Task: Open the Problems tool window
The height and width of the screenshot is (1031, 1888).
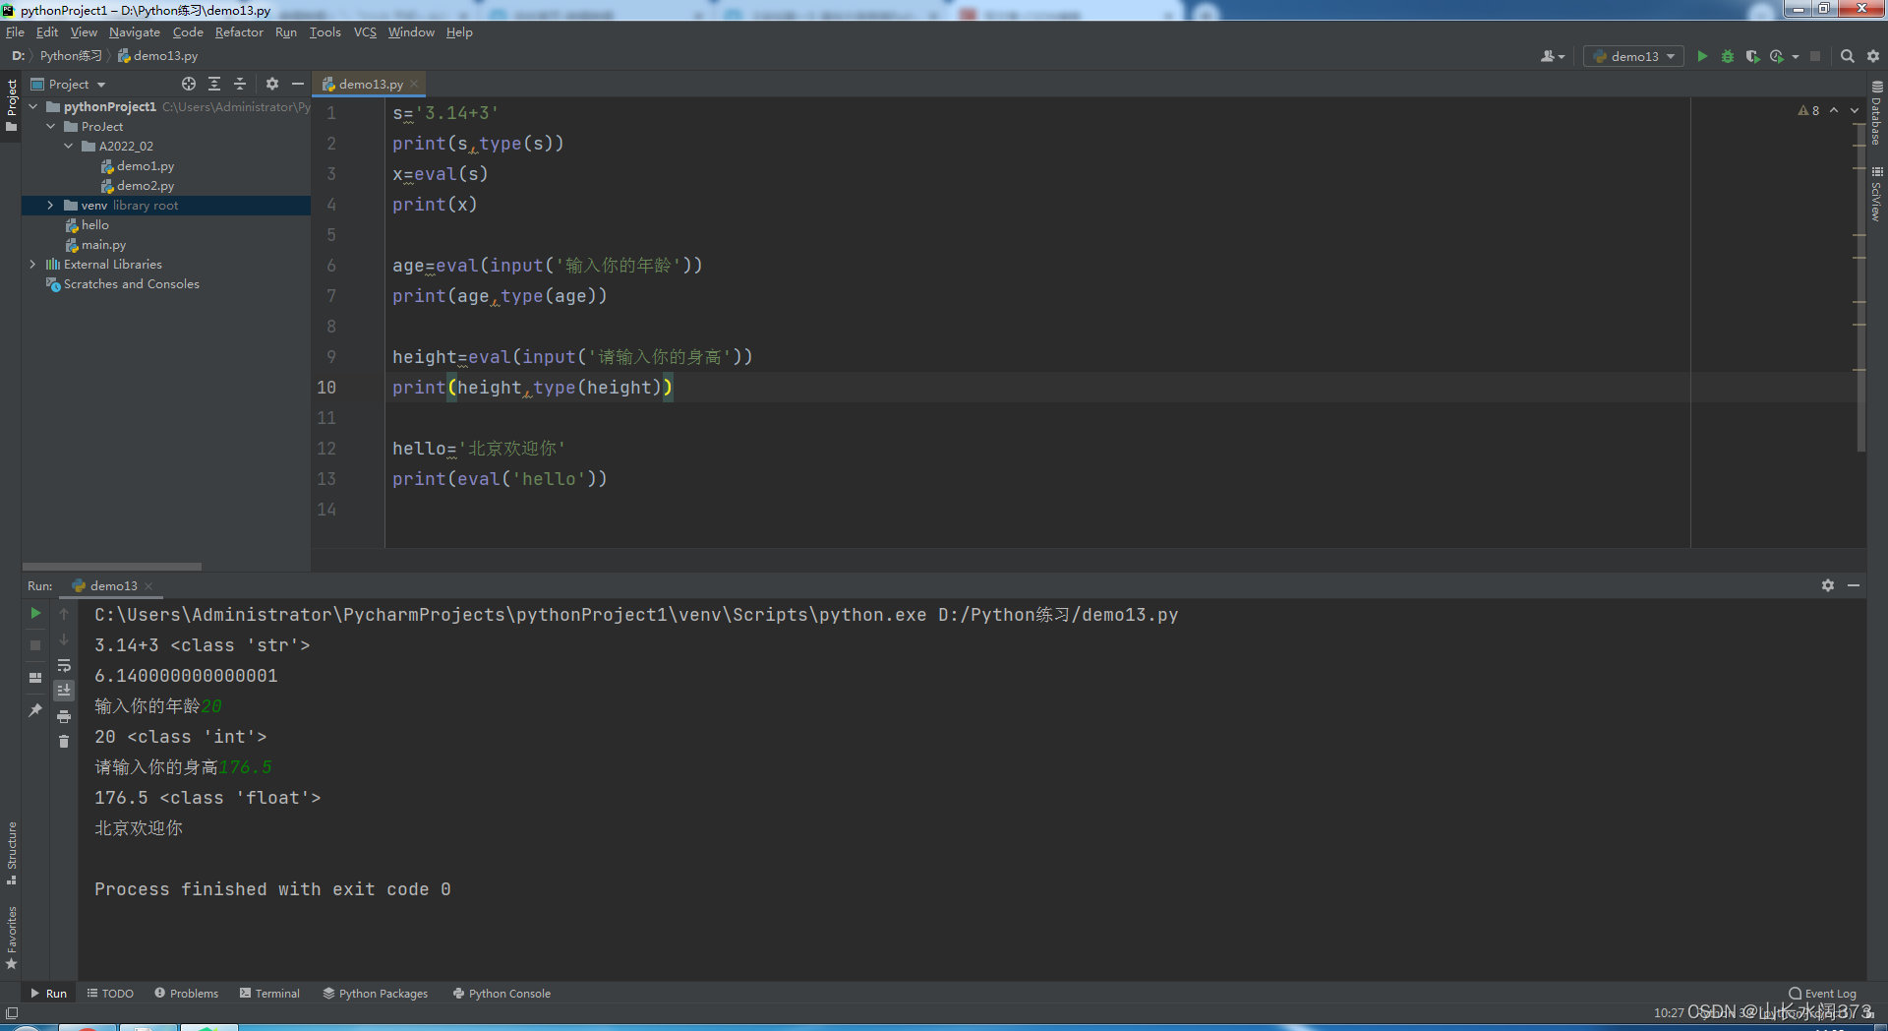Action: coord(187,993)
